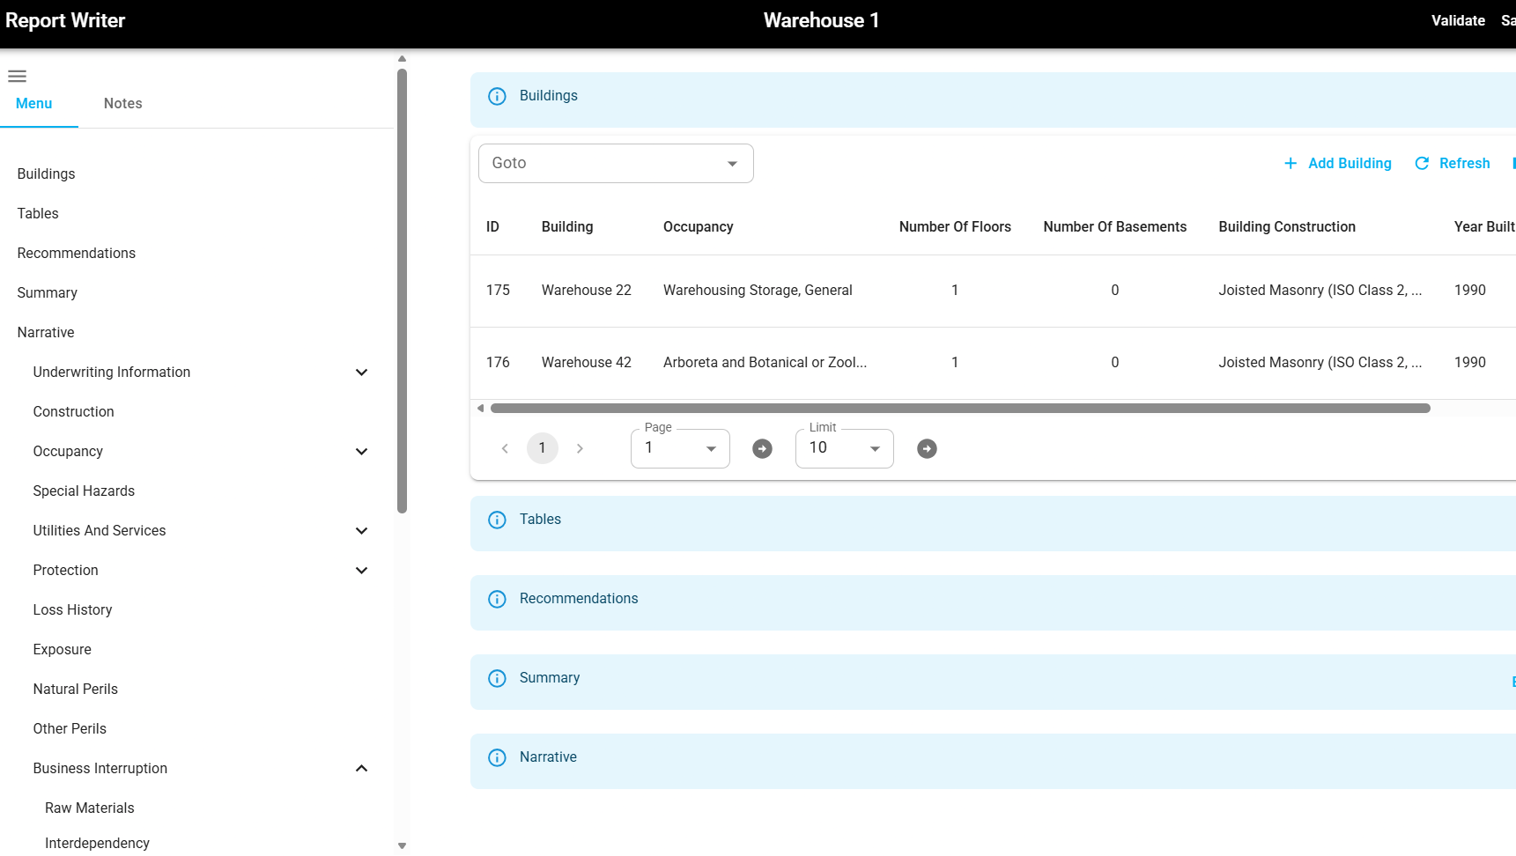The width and height of the screenshot is (1516, 856).
Task: Click sidebar scrollbar down arrow
Action: coord(402,845)
